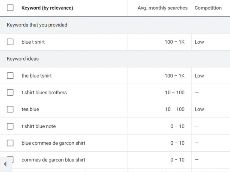Screen dimensions: 230x172
Task: Click 't shirt blues brothers' keyword
Action: (x=44, y=92)
